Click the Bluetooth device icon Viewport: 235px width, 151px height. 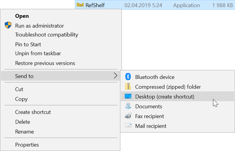[x=128, y=77]
